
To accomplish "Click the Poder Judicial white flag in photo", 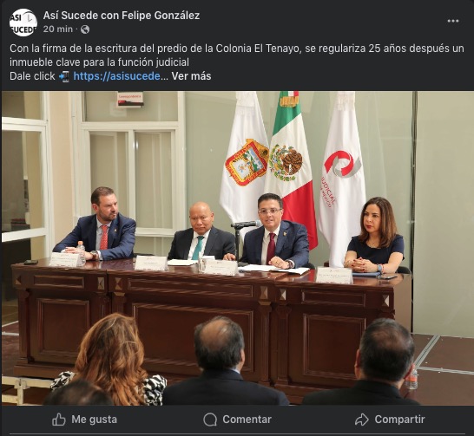I will tap(341, 178).
